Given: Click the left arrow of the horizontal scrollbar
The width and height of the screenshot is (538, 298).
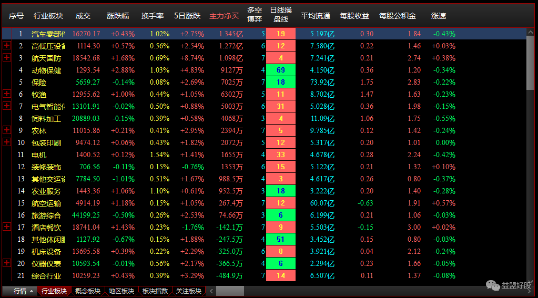Looking at the screenshot, I should [x=211, y=291].
